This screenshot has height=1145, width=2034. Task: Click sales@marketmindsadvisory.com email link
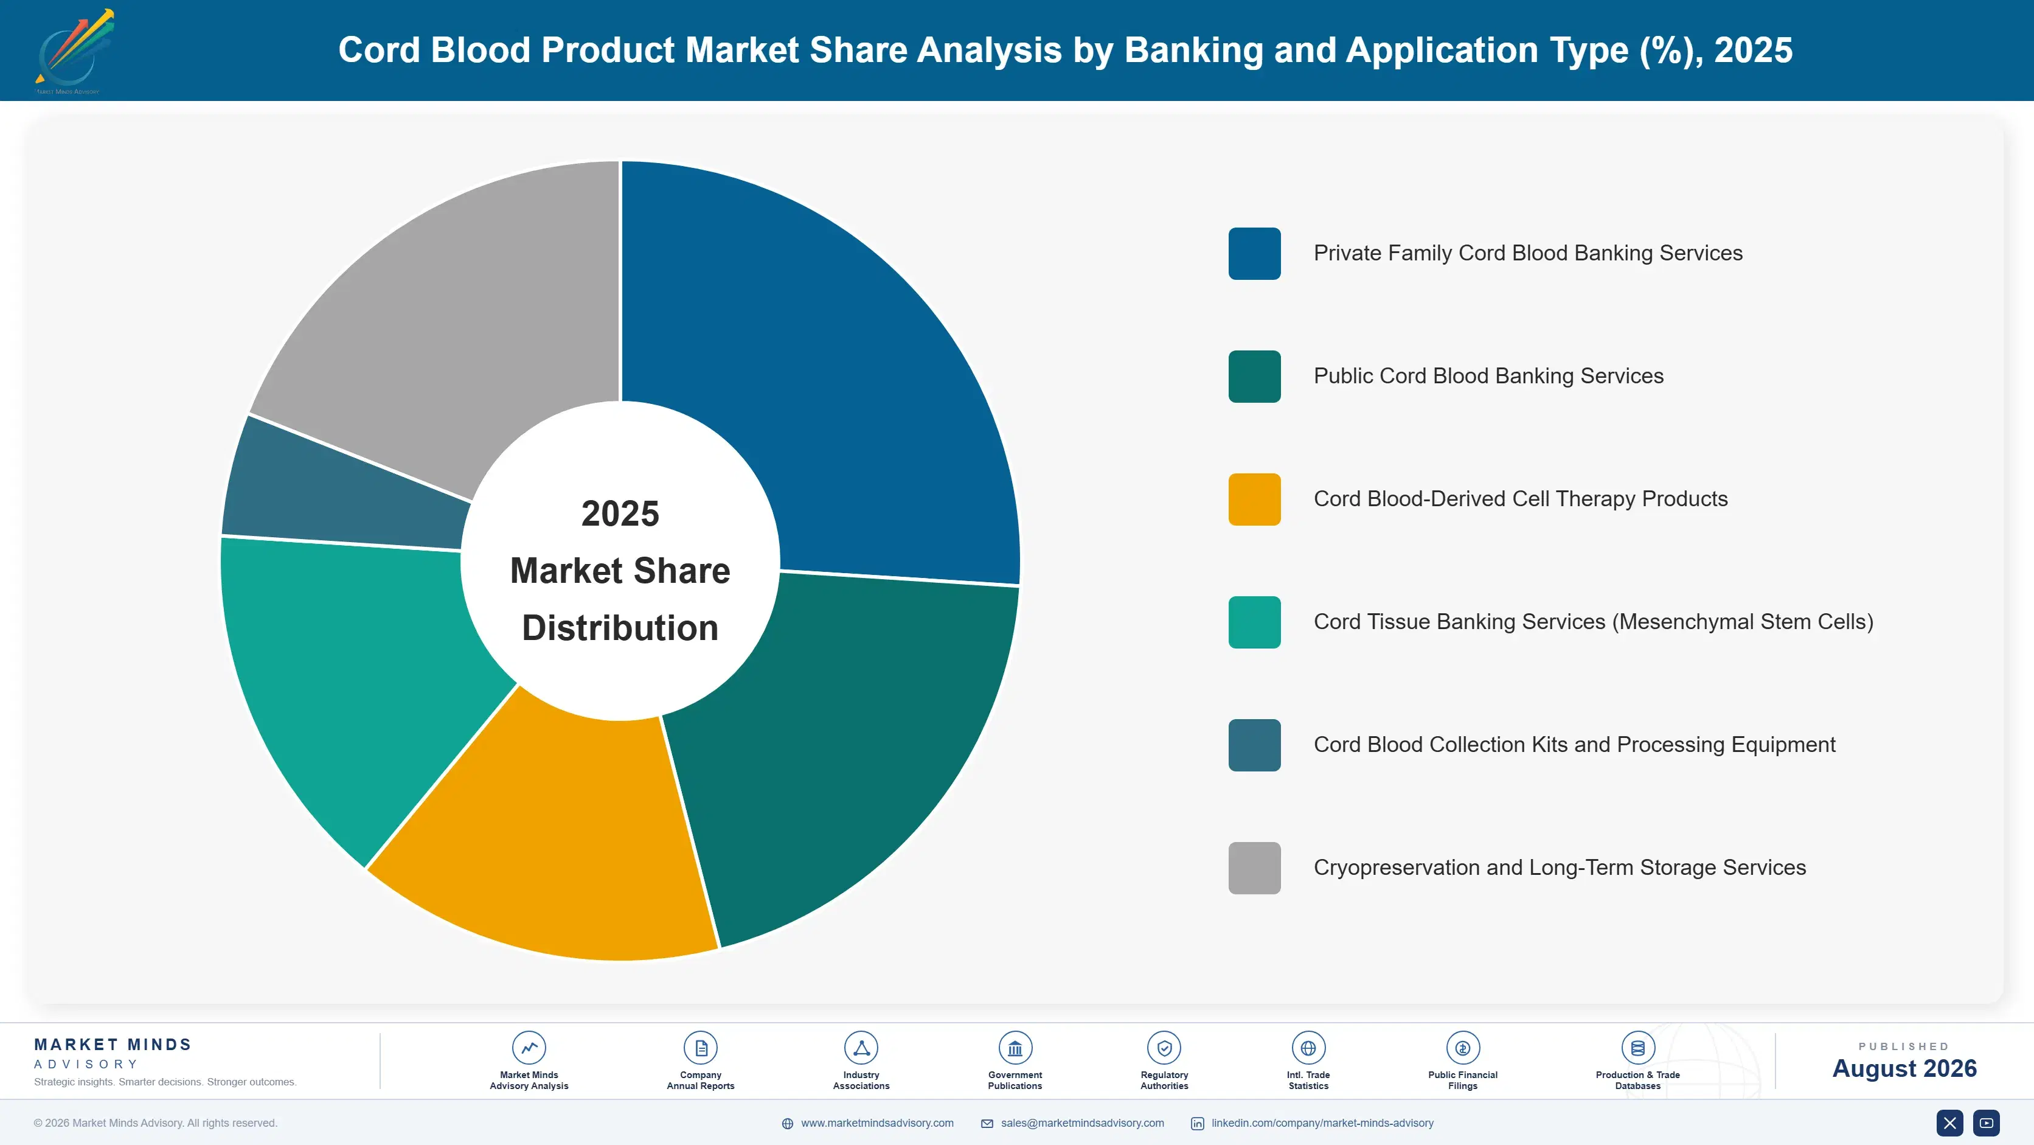coord(1083,1123)
